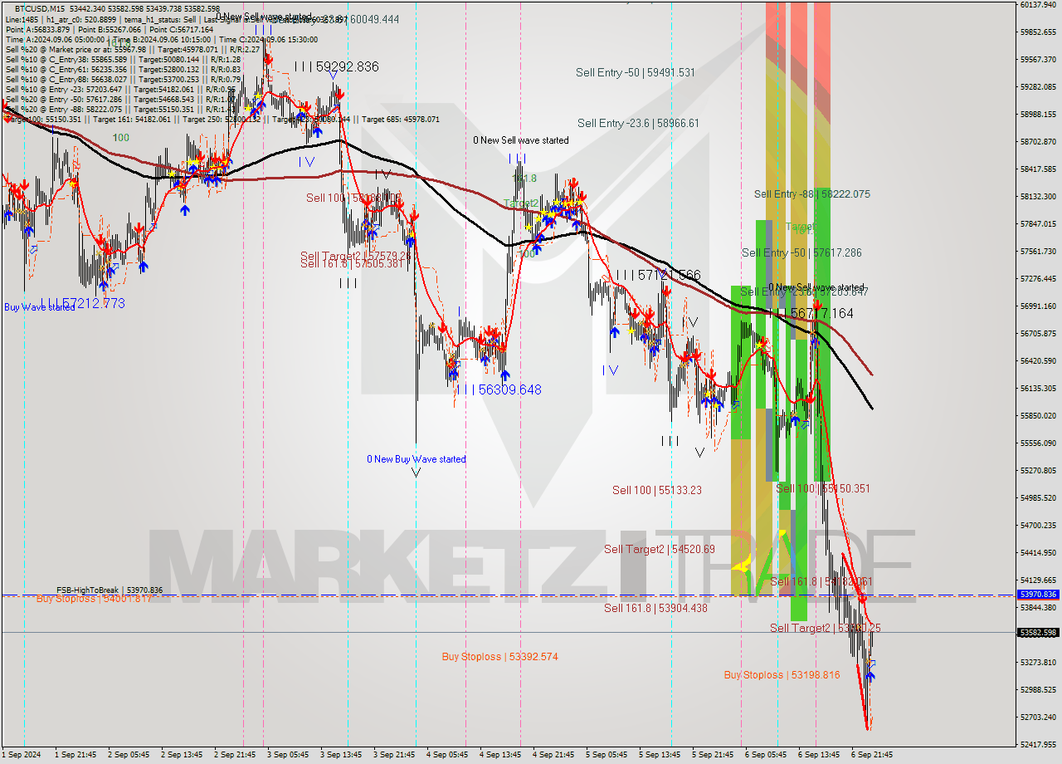Click the 52417.955 price axis value

click(x=1037, y=744)
